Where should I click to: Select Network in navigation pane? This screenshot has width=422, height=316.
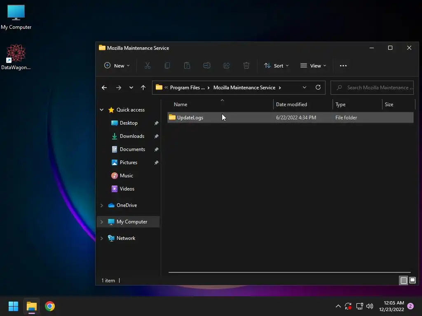[126, 238]
